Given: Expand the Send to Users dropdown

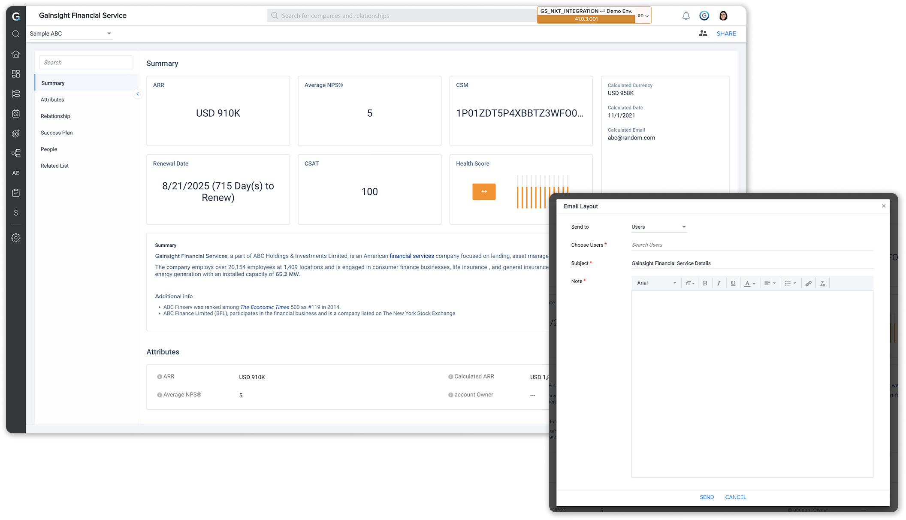Looking at the screenshot, I should (658, 227).
